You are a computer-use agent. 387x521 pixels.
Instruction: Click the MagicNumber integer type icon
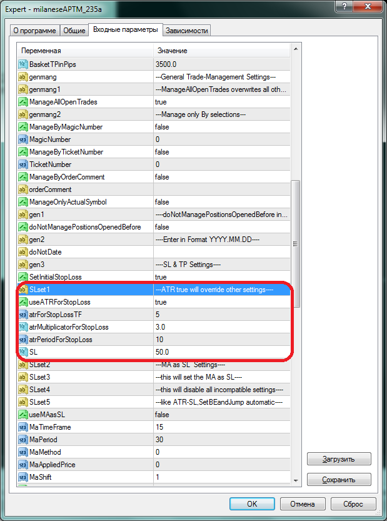point(23,139)
